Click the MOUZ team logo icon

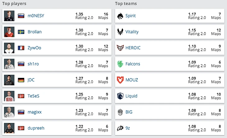[120, 80]
